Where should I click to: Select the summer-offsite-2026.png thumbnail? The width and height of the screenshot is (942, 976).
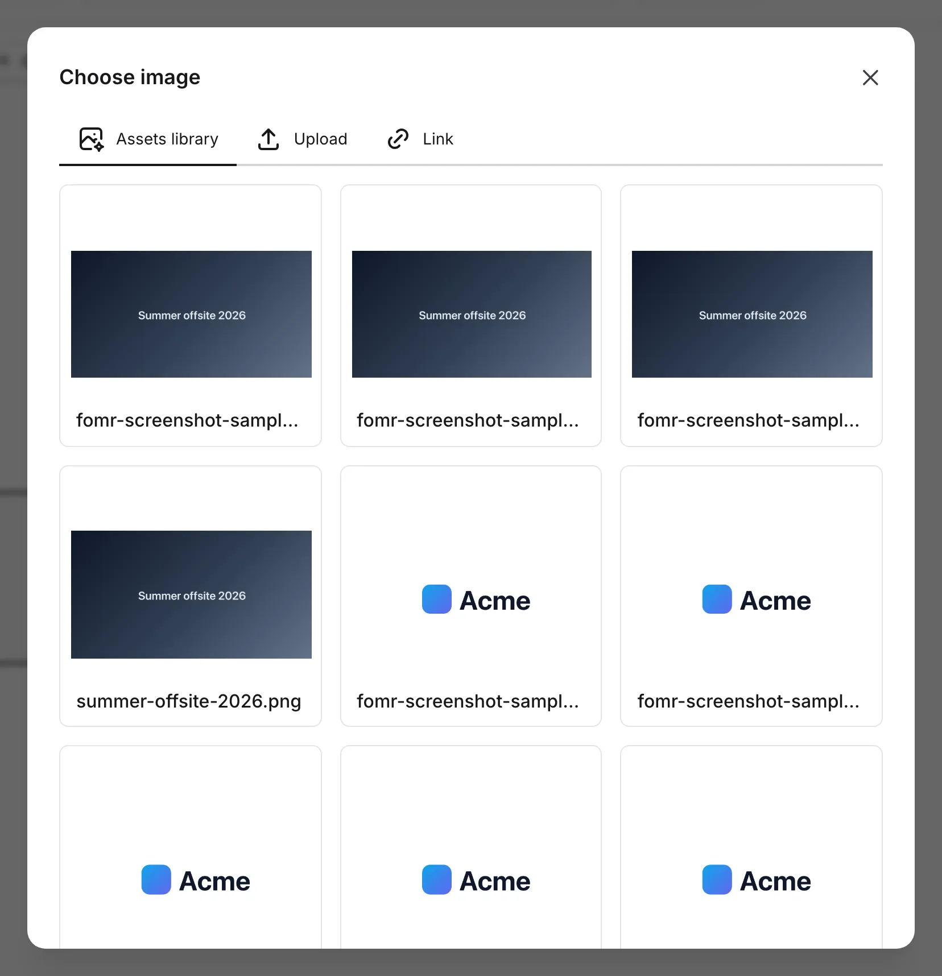coord(191,594)
